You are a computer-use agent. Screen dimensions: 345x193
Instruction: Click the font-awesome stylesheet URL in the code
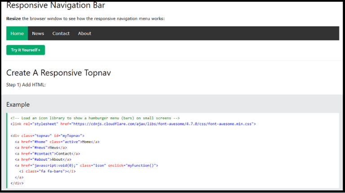(164, 124)
